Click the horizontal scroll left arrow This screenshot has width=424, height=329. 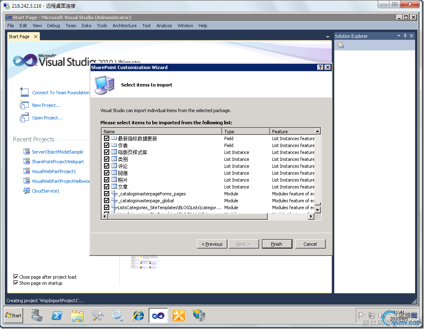[105, 216]
